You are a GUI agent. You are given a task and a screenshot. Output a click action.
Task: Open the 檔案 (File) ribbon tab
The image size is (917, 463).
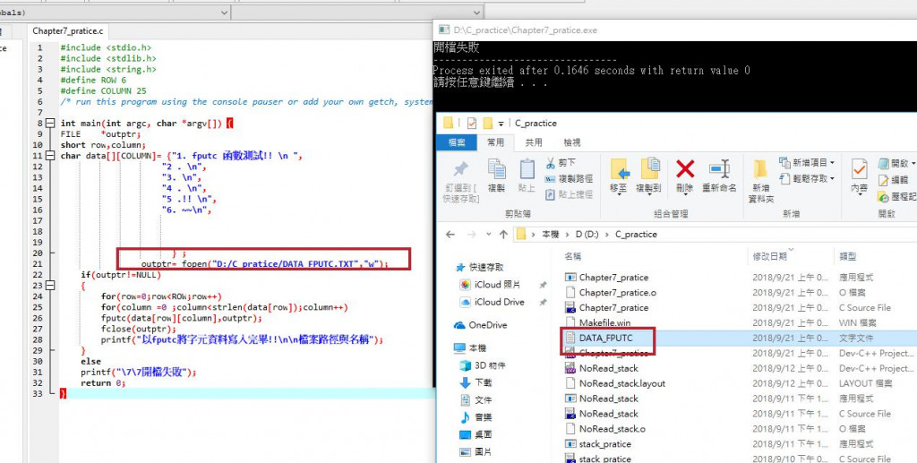[457, 142]
